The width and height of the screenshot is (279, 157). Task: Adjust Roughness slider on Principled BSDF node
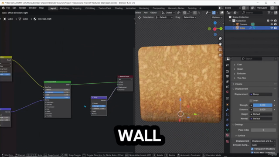57,92
